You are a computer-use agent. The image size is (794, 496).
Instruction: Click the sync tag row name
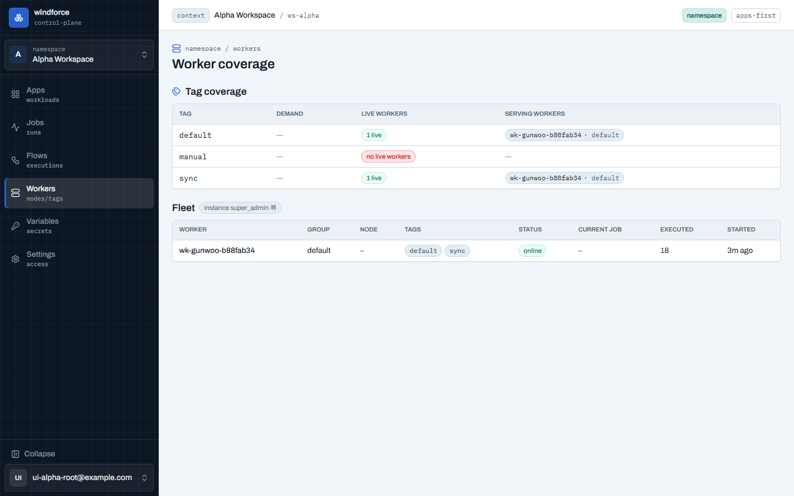(188, 179)
